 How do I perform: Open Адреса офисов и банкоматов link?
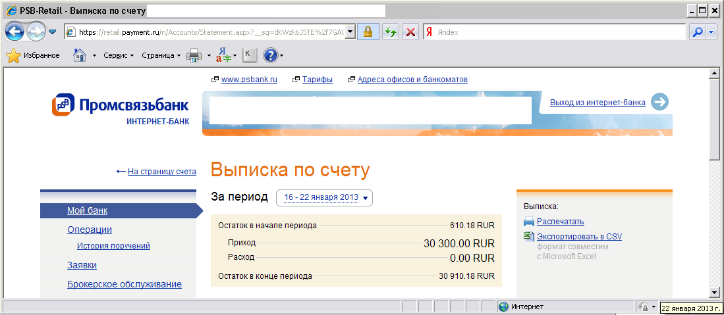click(x=412, y=80)
